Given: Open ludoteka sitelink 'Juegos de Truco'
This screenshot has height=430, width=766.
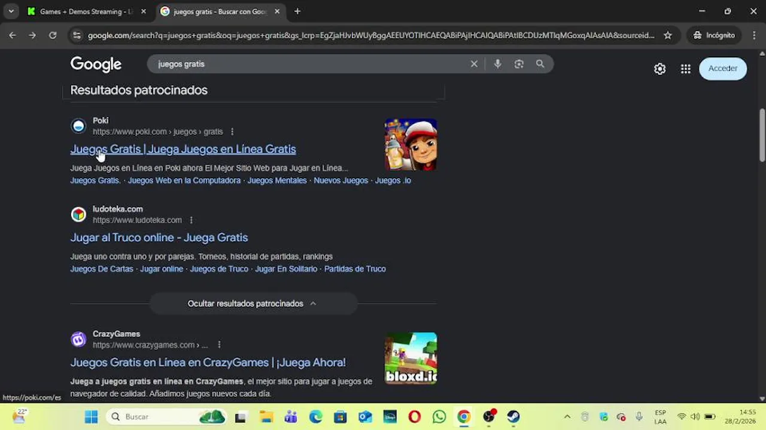Looking at the screenshot, I should [x=219, y=269].
